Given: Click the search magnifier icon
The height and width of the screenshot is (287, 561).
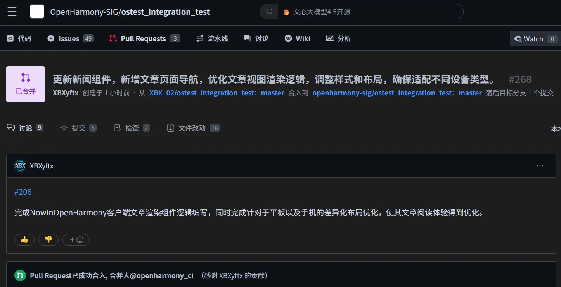Looking at the screenshot, I should pos(269,12).
